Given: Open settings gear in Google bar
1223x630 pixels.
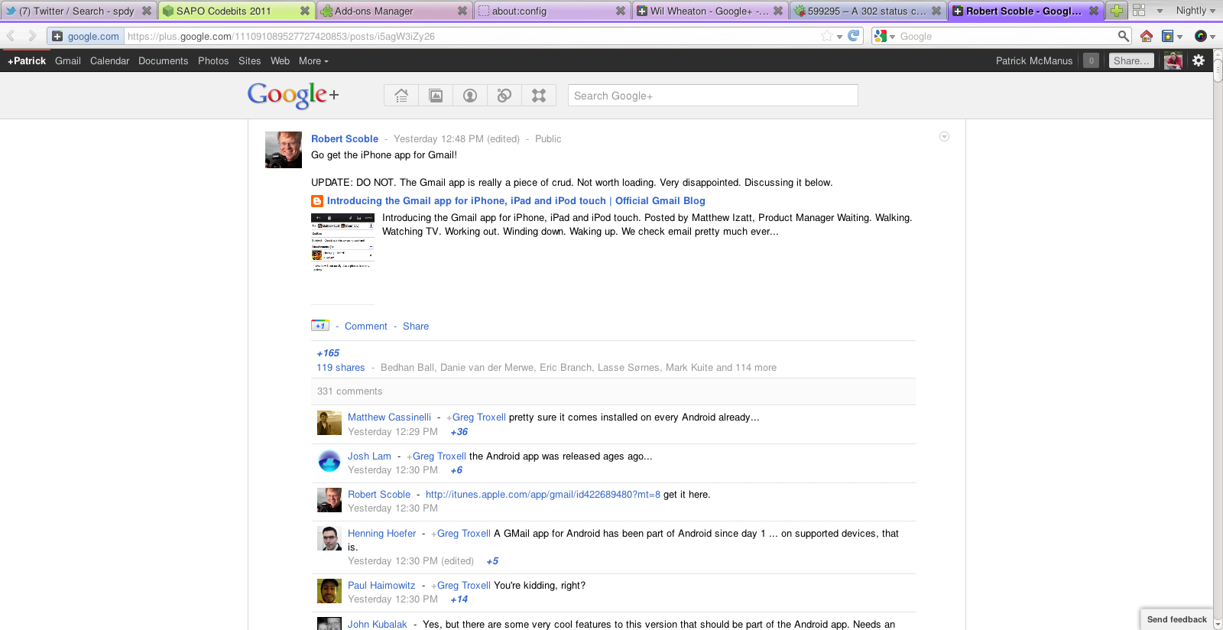Looking at the screenshot, I should 1199,60.
